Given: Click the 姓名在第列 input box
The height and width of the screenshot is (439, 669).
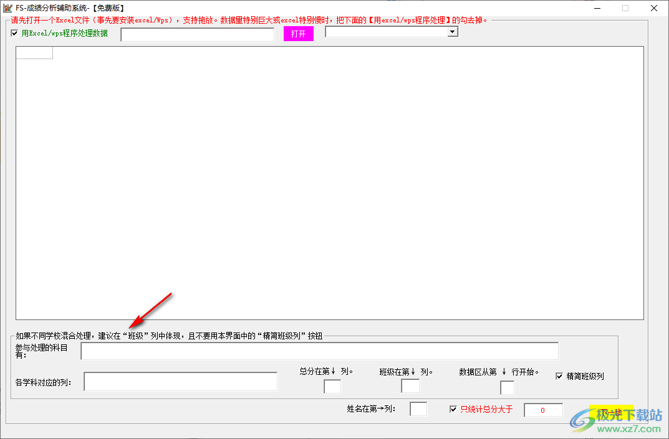Looking at the screenshot, I should (x=418, y=409).
